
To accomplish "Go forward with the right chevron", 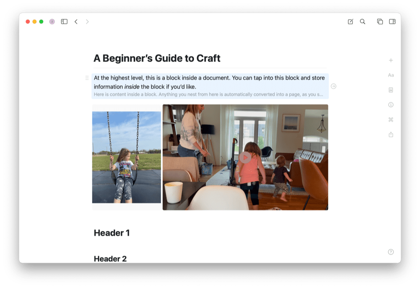I will click(x=87, y=22).
